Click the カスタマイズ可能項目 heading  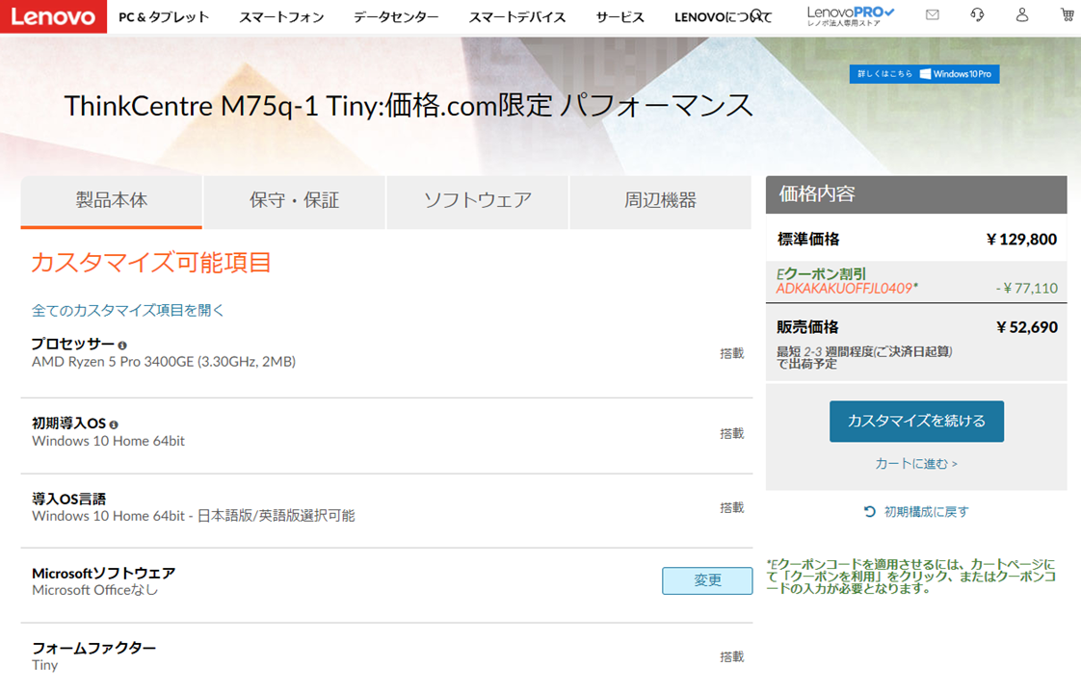pyautogui.click(x=151, y=263)
